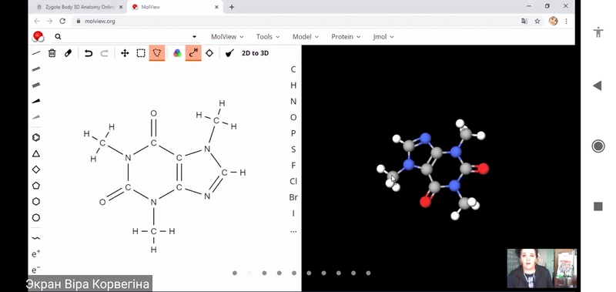Choose the Fluorine element
Screen dimensions: 616x292
pyautogui.click(x=293, y=166)
